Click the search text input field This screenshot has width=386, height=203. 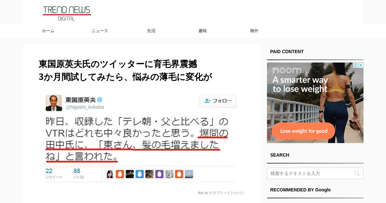(x=315, y=173)
